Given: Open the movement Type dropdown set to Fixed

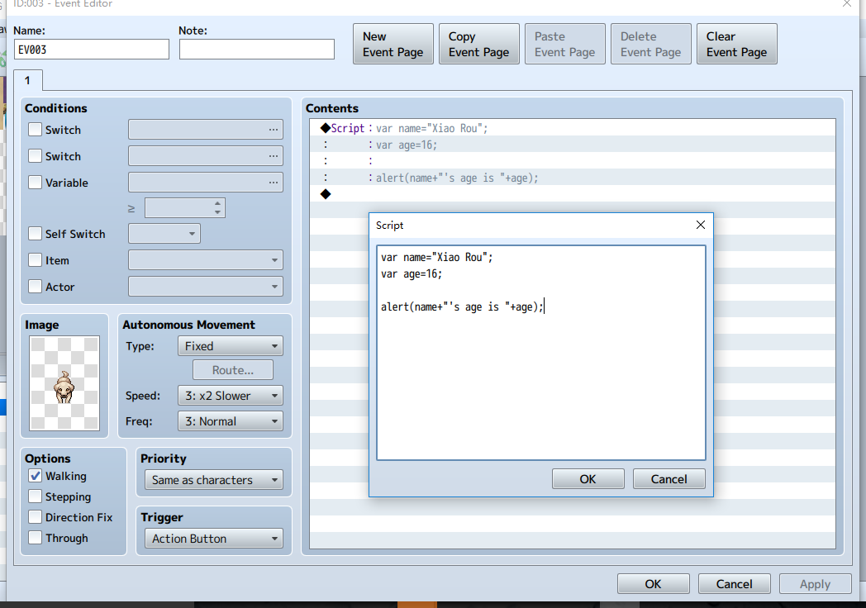Looking at the screenshot, I should pyautogui.click(x=231, y=346).
